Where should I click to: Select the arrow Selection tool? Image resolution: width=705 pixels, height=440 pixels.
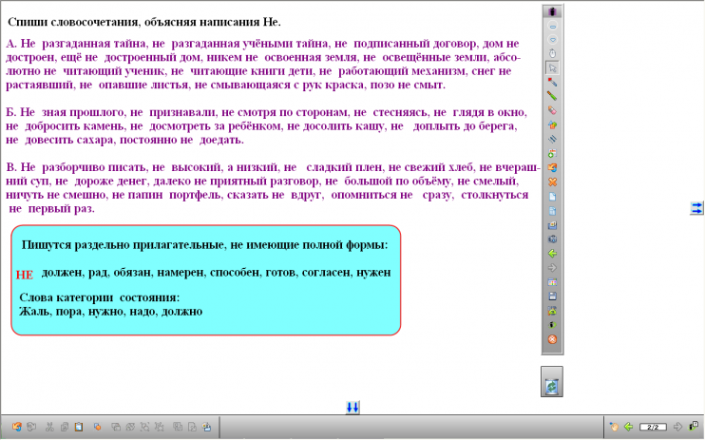coord(552,67)
